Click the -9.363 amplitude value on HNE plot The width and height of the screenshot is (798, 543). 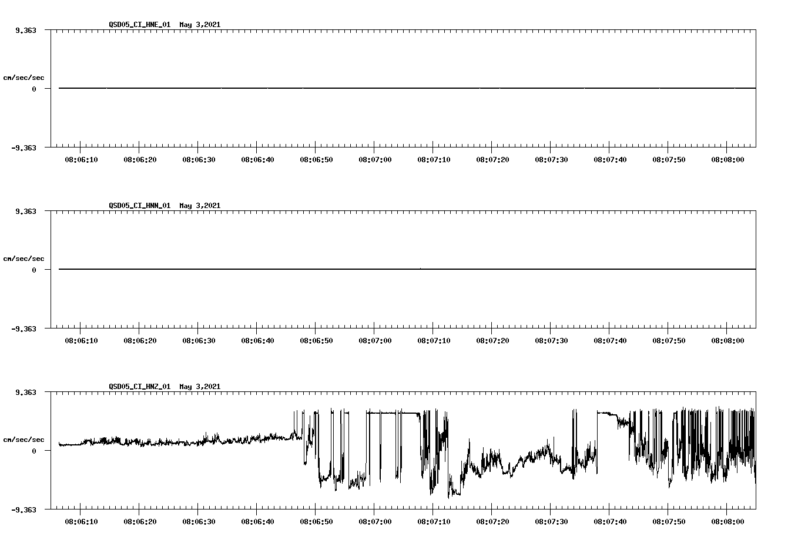tap(25, 147)
